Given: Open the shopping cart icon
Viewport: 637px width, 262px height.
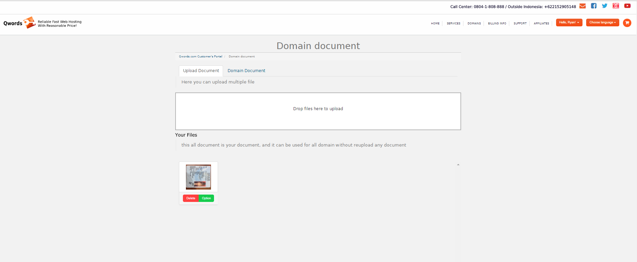Looking at the screenshot, I should point(627,23).
